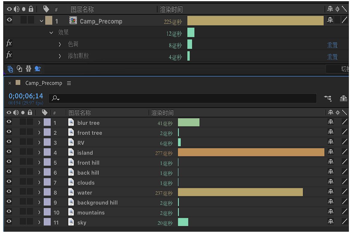Hide the blur tree layer
This screenshot has width=353, height=236.
[x=9, y=122]
